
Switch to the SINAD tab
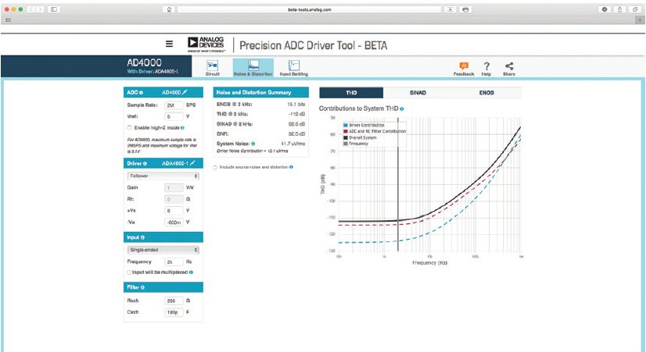(x=418, y=92)
